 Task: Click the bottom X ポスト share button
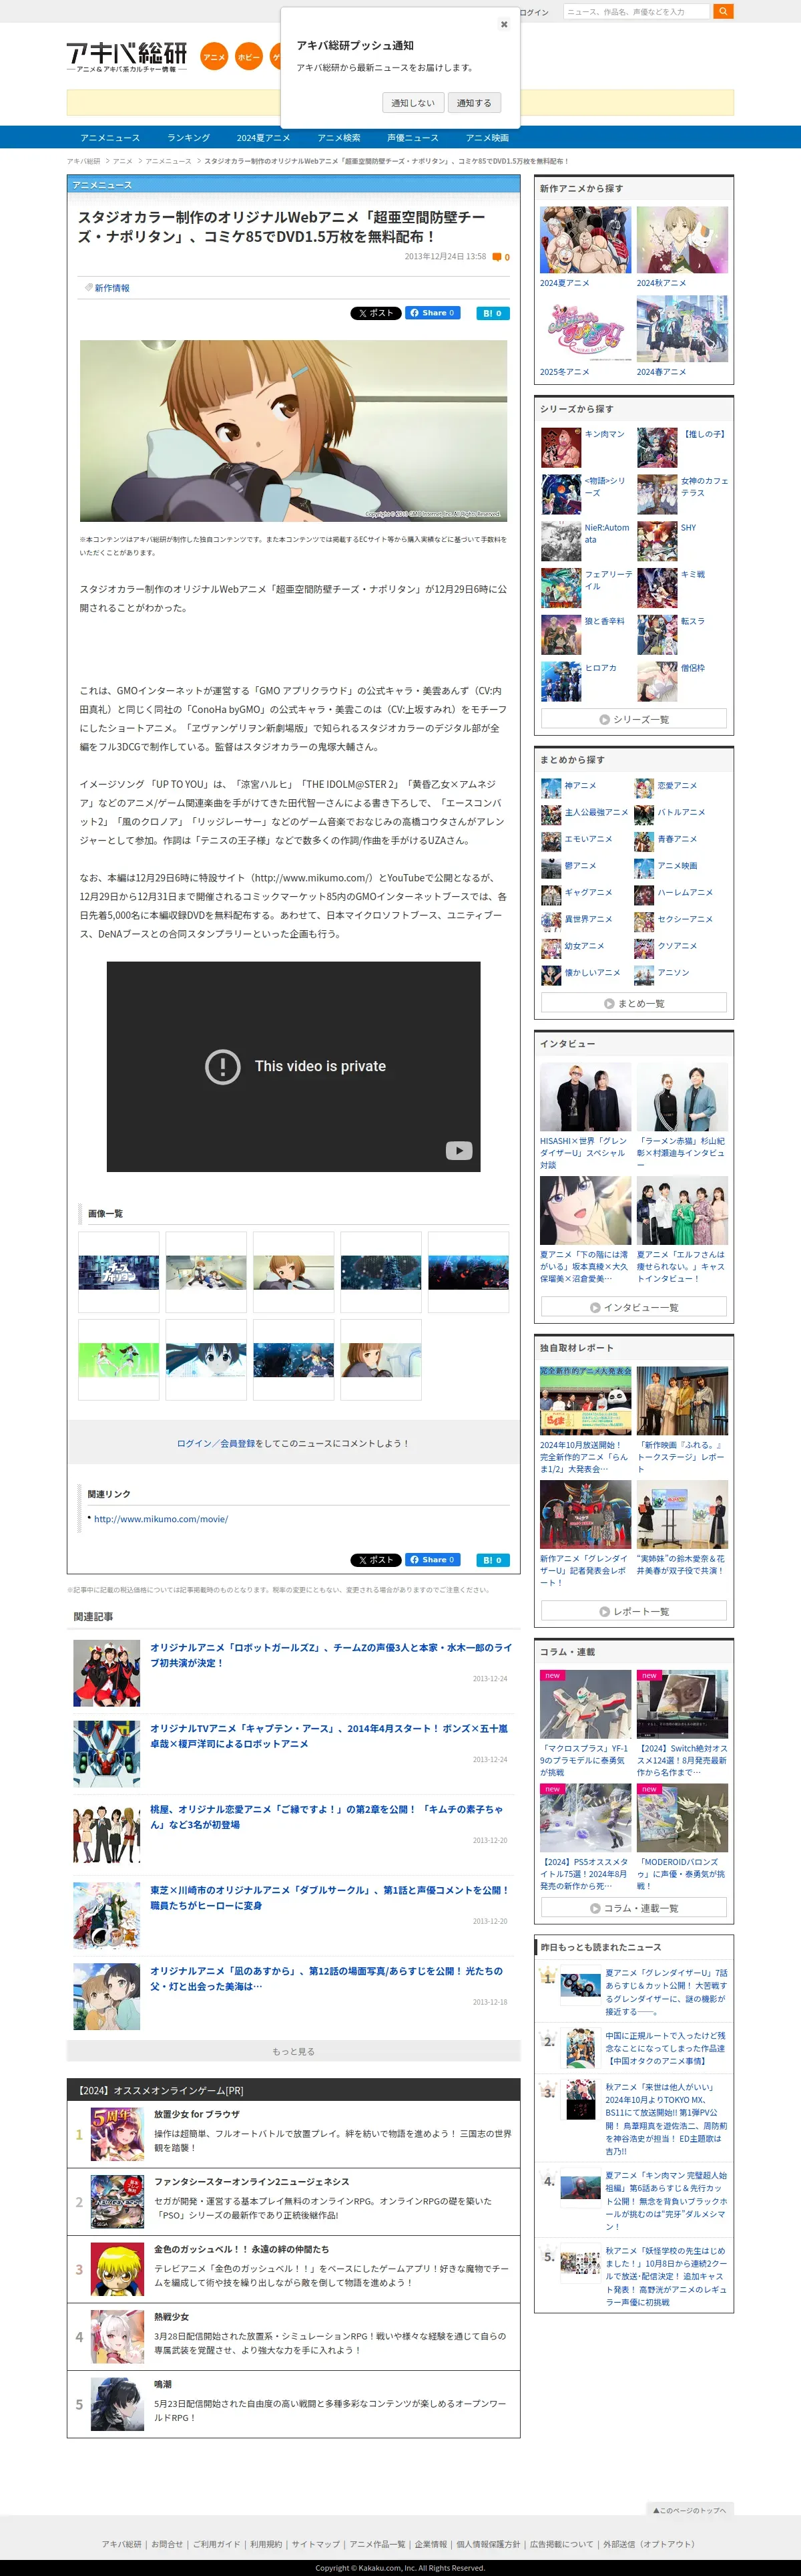click(x=376, y=1560)
